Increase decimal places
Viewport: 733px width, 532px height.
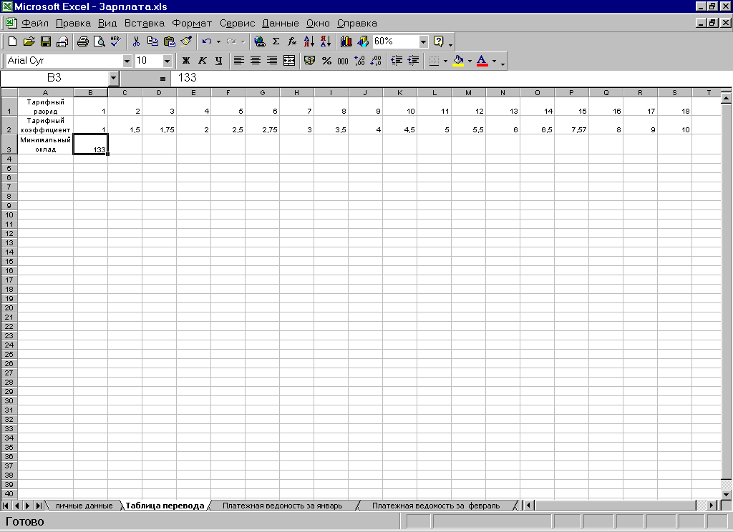(x=359, y=61)
